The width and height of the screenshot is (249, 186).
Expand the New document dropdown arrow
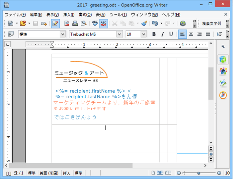17,23
